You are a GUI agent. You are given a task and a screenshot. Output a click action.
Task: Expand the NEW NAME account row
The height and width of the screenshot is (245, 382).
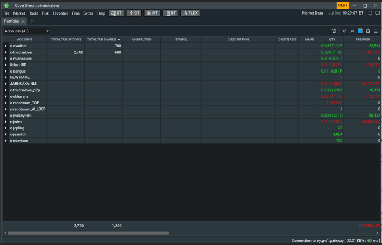point(6,77)
